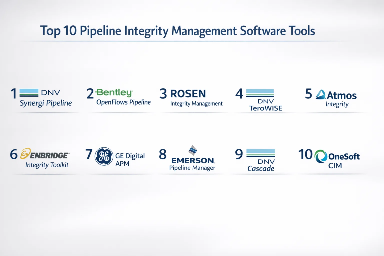Select the ROSEN brand name
The height and width of the screenshot is (256, 384).
188,94
